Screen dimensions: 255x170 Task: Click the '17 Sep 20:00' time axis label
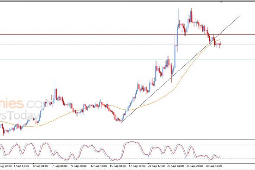(x=137, y=166)
